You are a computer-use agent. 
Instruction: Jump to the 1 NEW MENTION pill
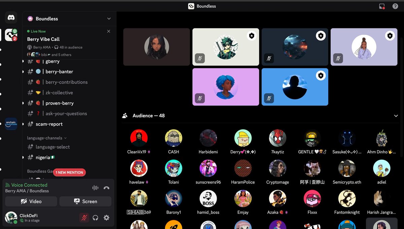coord(69,172)
